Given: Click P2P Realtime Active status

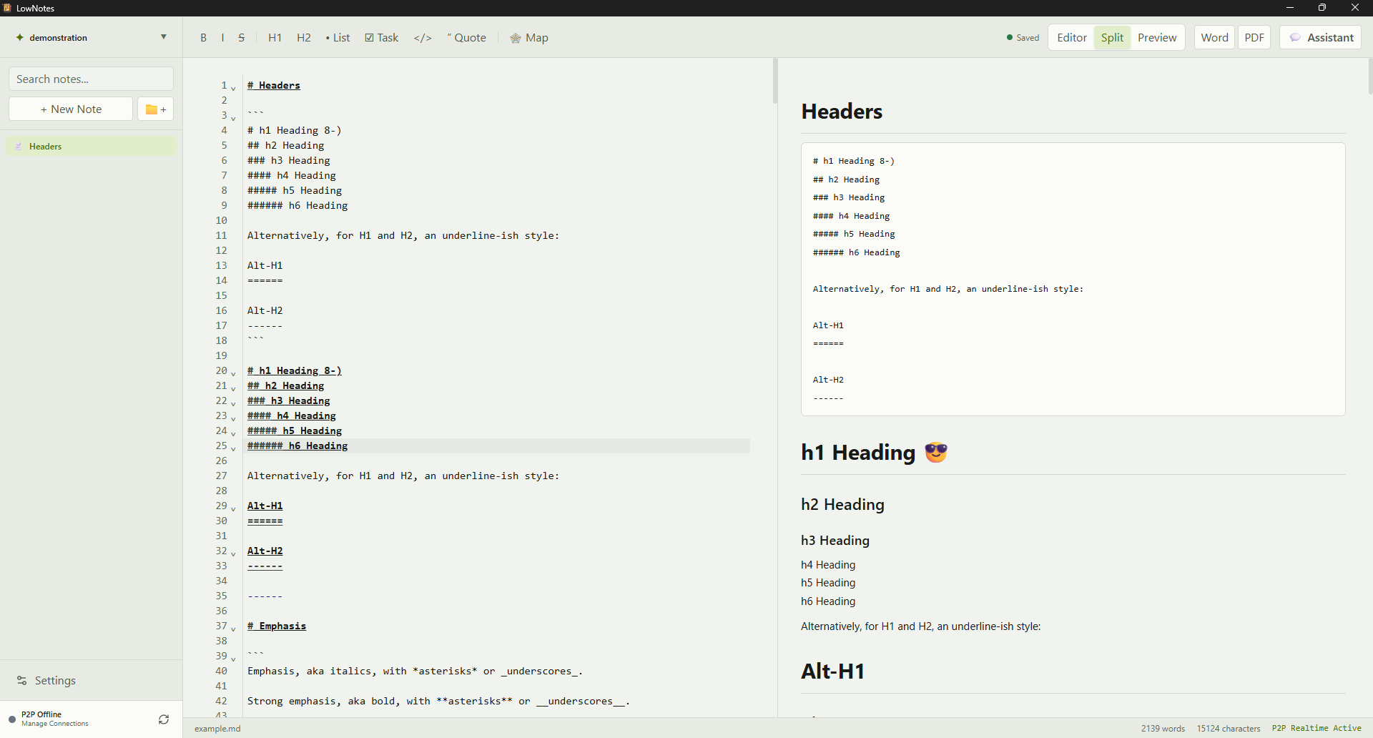Looking at the screenshot, I should (1317, 729).
